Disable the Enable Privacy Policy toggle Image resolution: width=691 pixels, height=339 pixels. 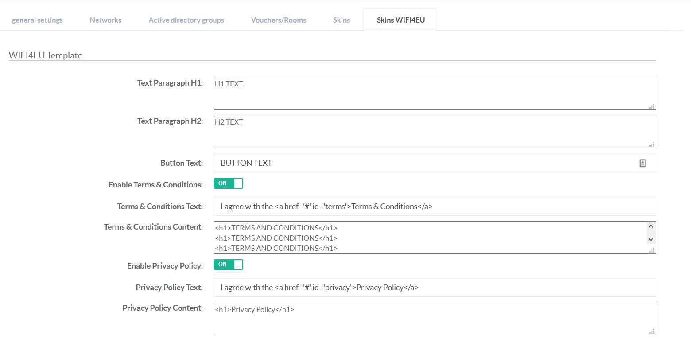coord(228,265)
